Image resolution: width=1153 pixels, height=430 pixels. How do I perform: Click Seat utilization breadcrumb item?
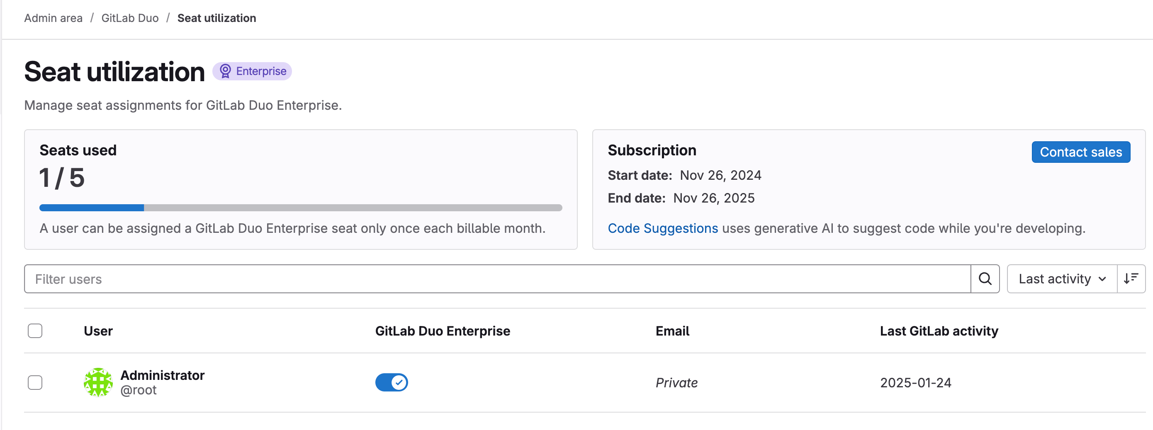point(216,18)
